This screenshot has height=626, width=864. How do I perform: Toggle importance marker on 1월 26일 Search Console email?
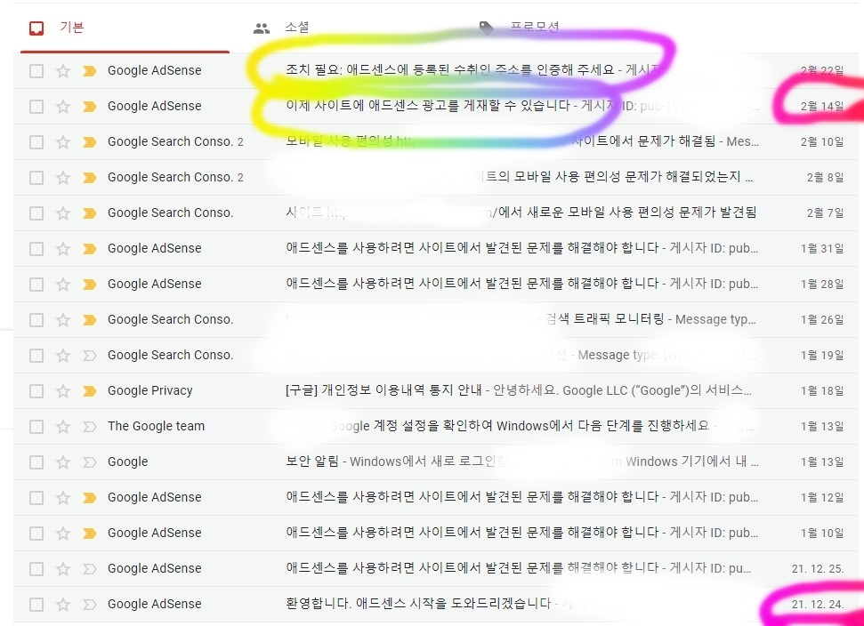tap(89, 320)
